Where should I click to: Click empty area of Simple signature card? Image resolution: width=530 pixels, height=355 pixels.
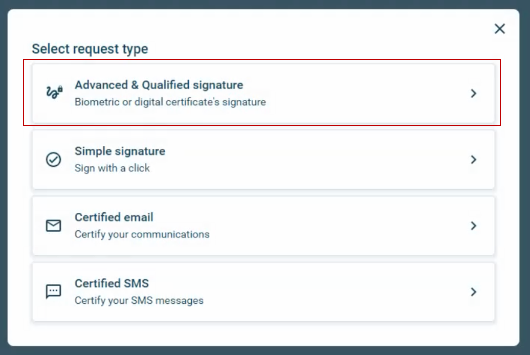point(333,160)
